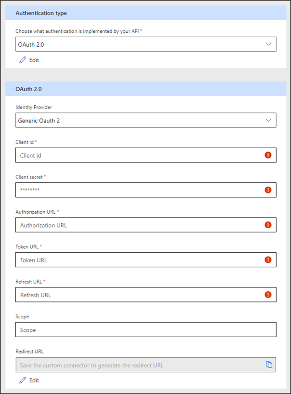291x394 pixels.
Task: Click inside the Authorization URL input
Action: tap(120, 225)
